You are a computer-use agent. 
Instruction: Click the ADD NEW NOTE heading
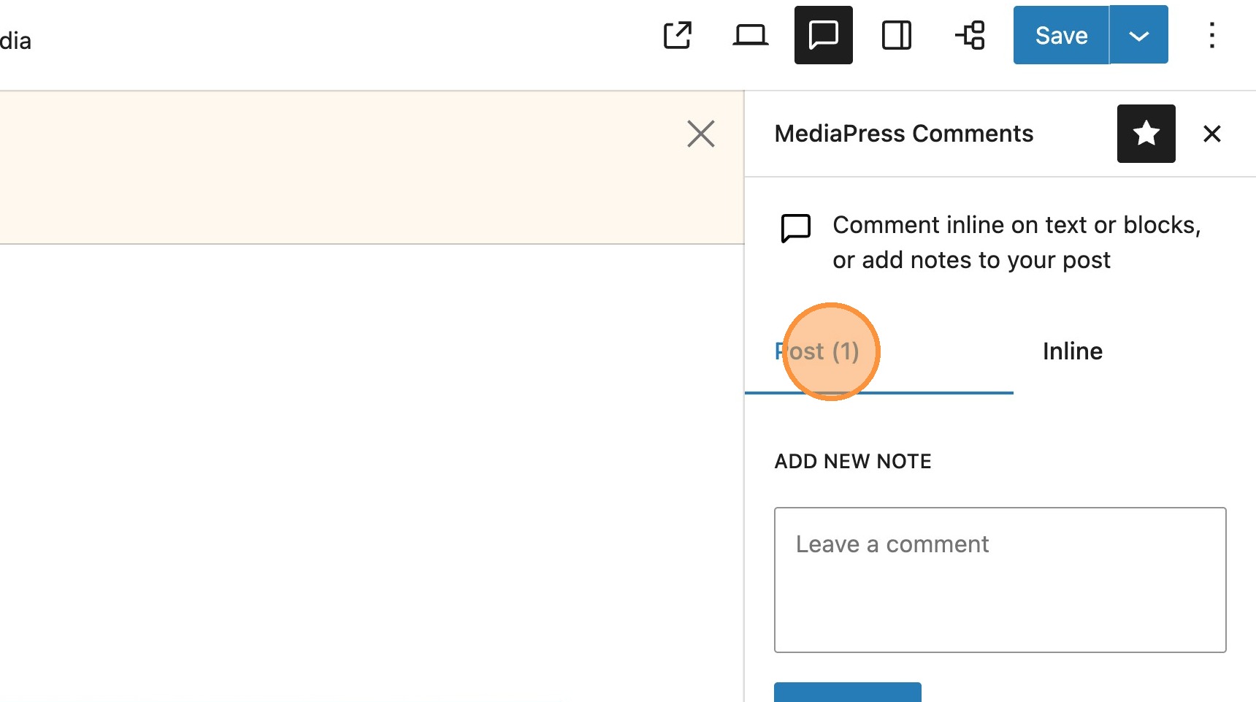tap(852, 462)
